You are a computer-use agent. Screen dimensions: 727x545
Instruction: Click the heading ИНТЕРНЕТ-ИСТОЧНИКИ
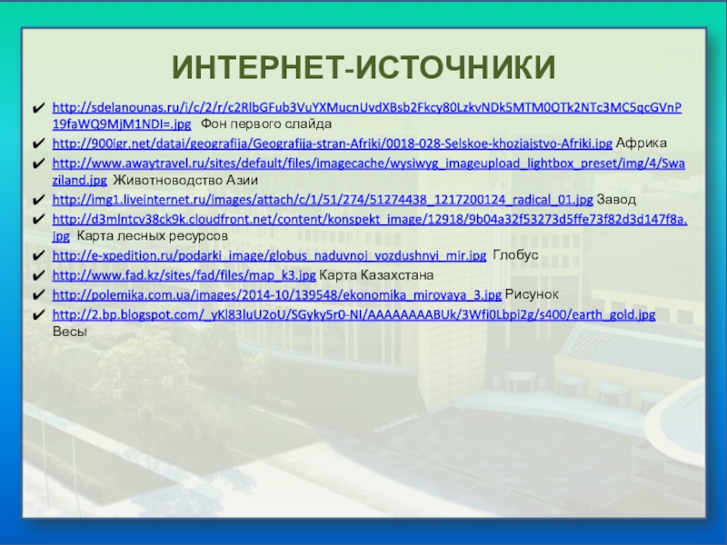pyautogui.click(x=363, y=67)
